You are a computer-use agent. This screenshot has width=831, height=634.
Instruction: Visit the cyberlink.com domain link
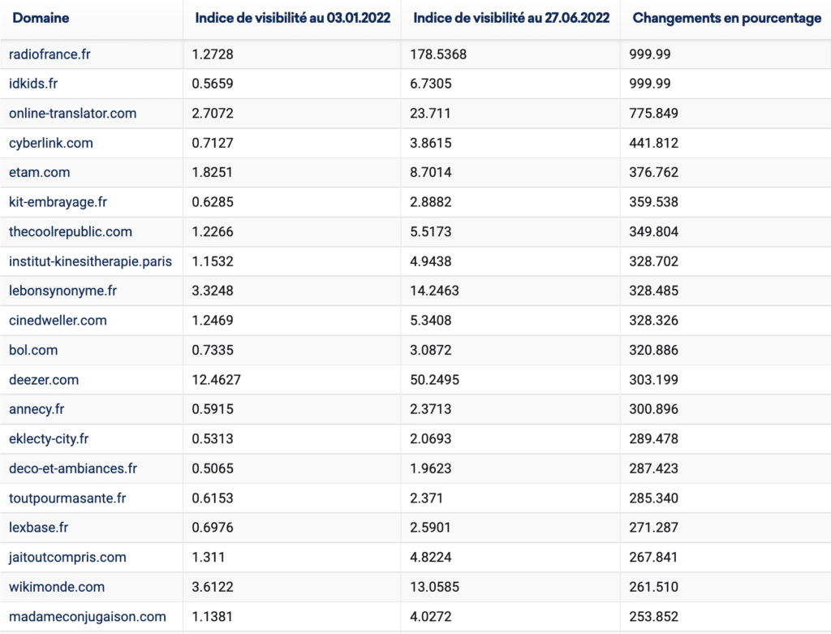(51, 143)
